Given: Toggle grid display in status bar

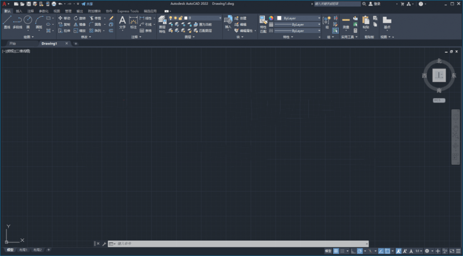Looking at the screenshot, I should click(x=336, y=251).
